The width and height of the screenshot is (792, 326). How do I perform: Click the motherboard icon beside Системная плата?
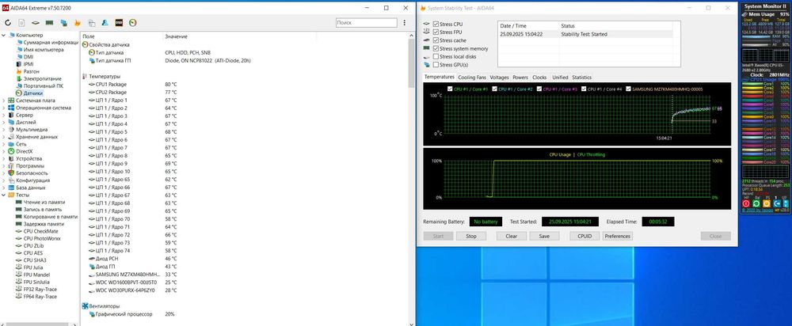click(x=11, y=100)
